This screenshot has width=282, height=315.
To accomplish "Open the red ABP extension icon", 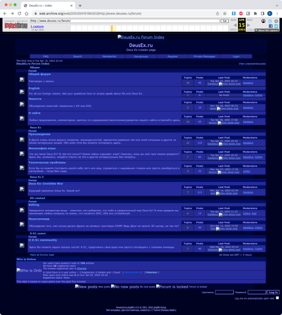I will pyautogui.click(x=241, y=13).
